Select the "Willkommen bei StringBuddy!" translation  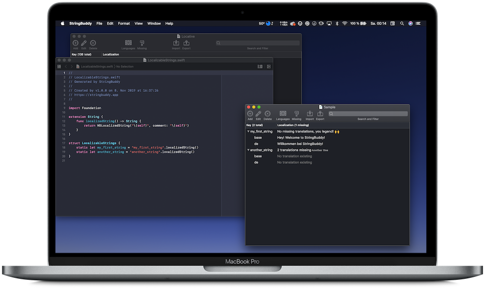coord(300,144)
